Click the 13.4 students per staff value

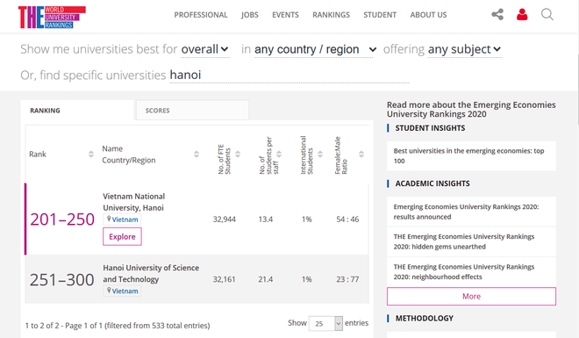266,219
